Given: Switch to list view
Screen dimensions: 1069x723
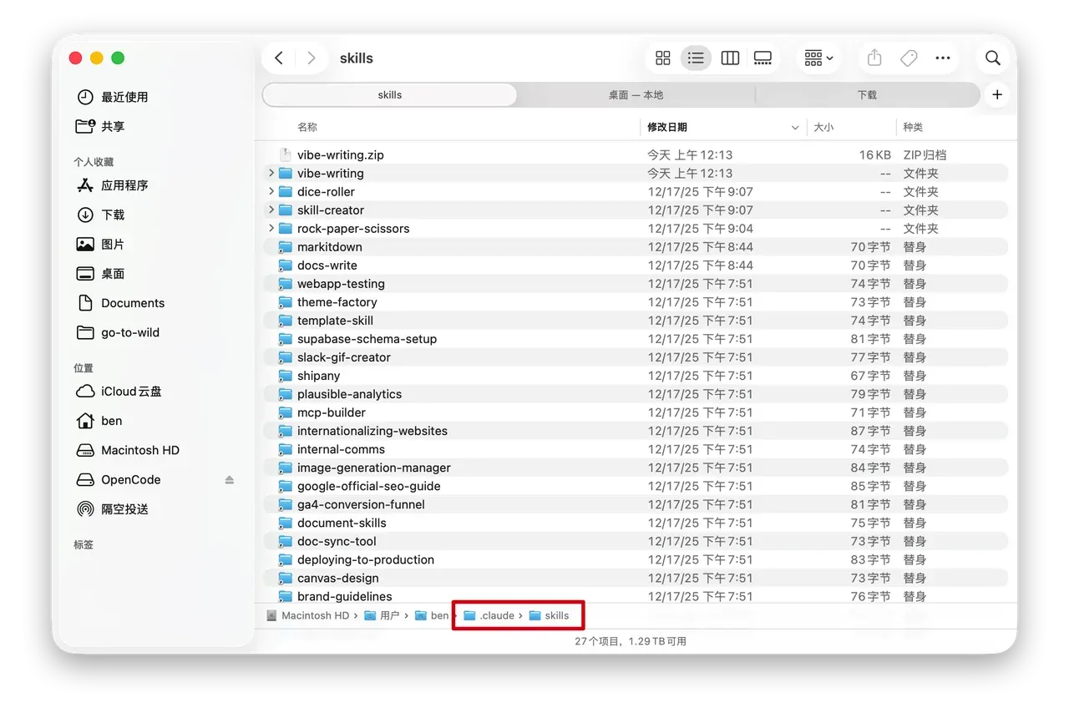Looking at the screenshot, I should pyautogui.click(x=696, y=58).
